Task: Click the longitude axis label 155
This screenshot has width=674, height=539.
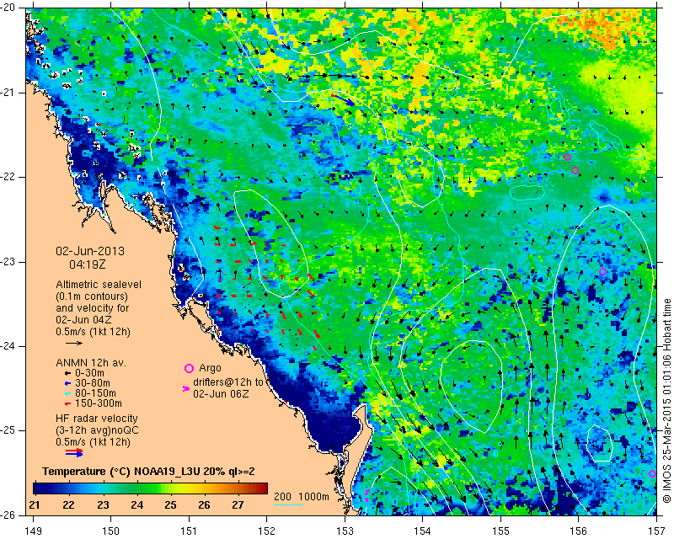Action: click(x=500, y=531)
